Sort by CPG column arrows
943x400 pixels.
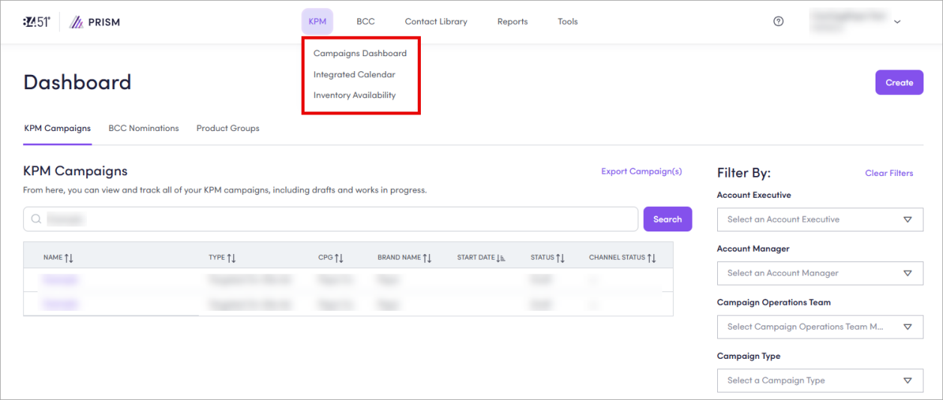[339, 258]
